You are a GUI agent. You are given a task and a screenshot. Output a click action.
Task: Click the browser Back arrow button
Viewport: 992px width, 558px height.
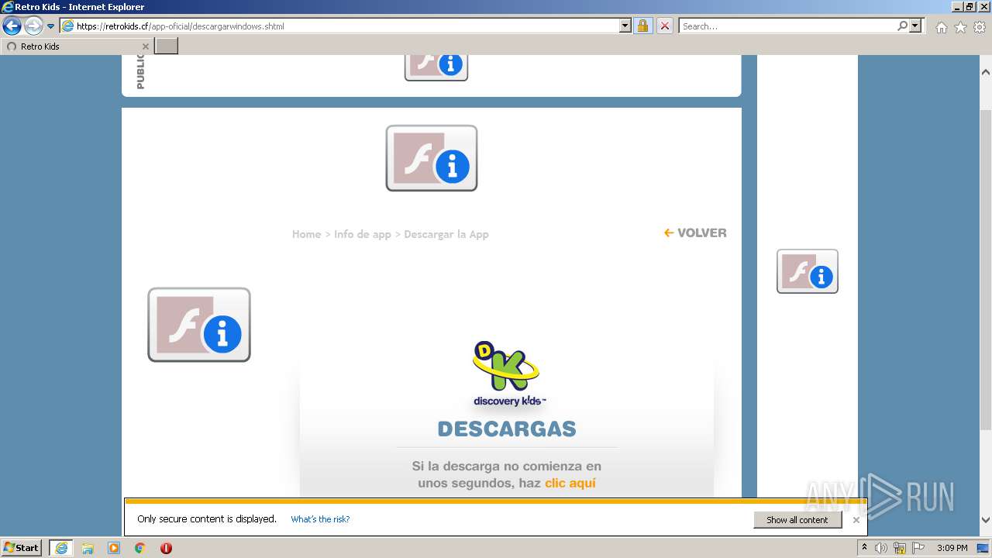click(x=12, y=26)
